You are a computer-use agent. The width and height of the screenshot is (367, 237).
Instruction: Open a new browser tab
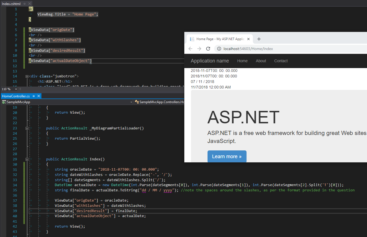tap(259, 39)
